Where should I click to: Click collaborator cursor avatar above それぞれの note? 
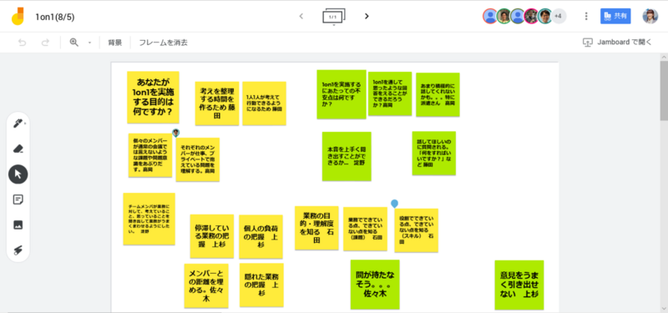(x=175, y=133)
